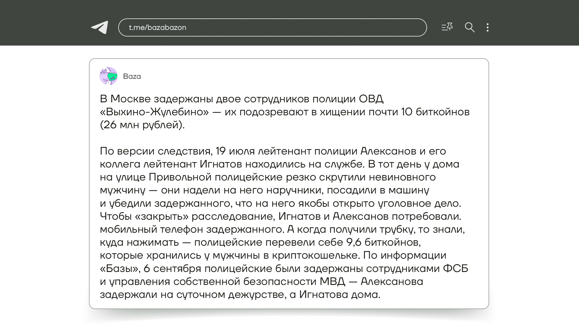This screenshot has width=579, height=326.
Task: Click the word 'Привольной' in the post
Action: [180, 177]
